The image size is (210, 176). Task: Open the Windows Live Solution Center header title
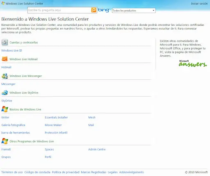pos(24,4)
